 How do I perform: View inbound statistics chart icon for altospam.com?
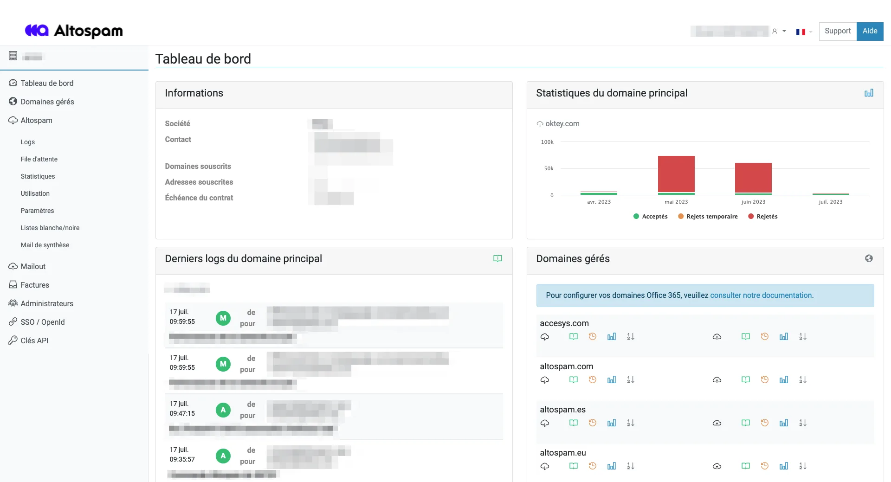(x=612, y=380)
